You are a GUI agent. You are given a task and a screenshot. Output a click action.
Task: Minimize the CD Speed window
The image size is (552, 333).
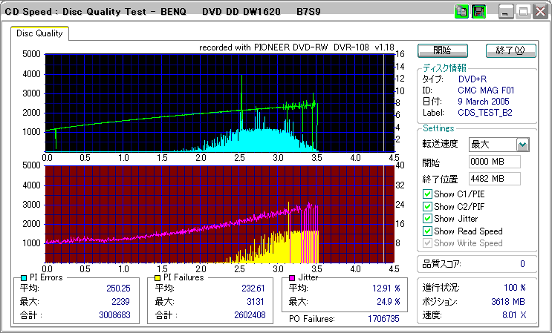tap(507, 12)
